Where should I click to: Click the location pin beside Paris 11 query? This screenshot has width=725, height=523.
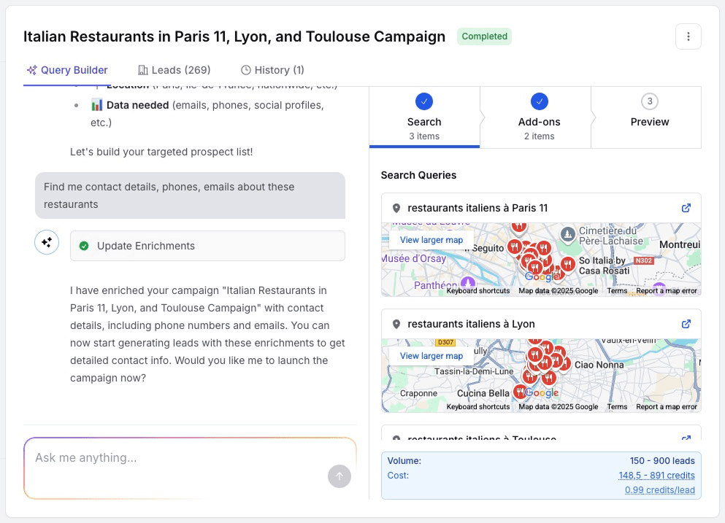(395, 208)
